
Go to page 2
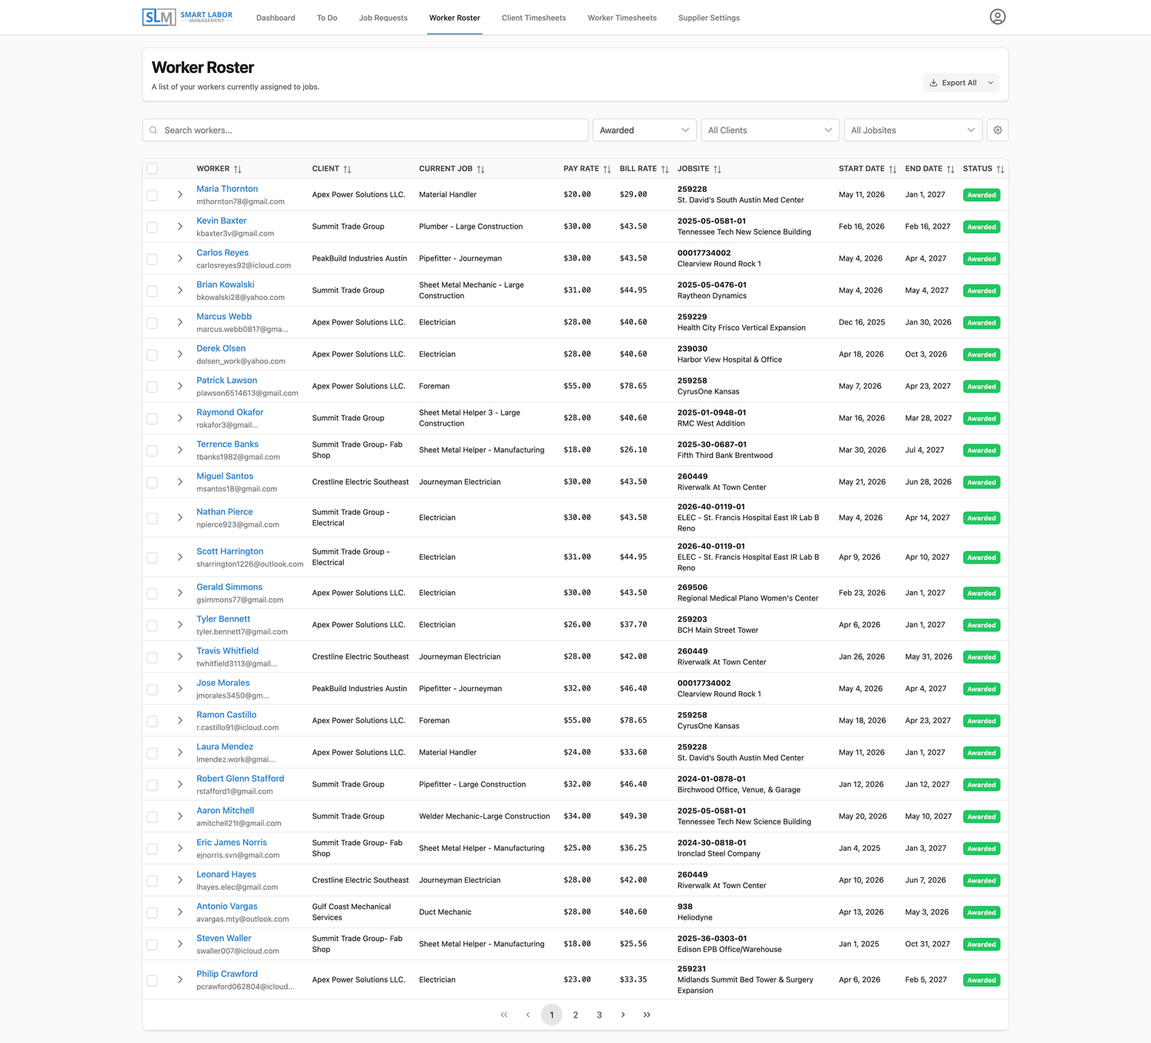[x=575, y=1015]
